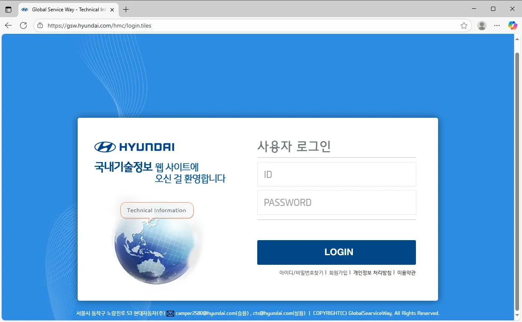Minimize the browser window
Viewport: 522px width, 322px height.
coord(474,9)
